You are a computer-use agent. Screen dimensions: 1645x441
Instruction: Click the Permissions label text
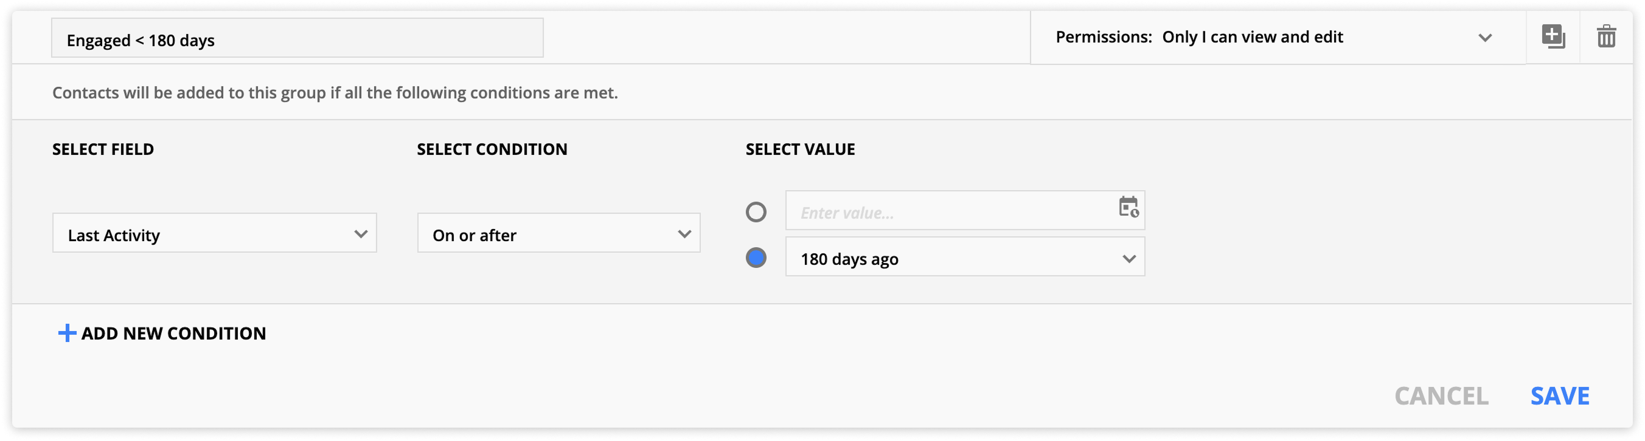click(1103, 38)
